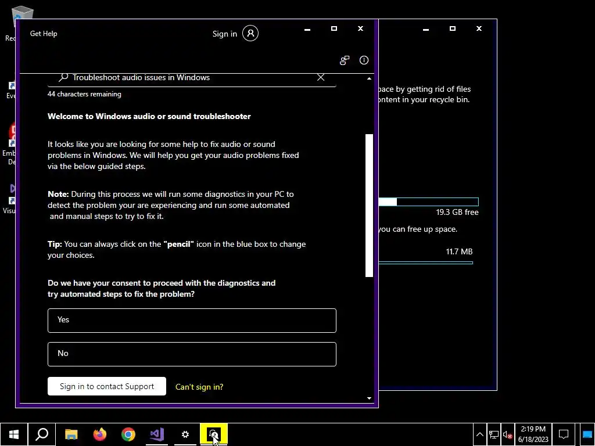
Task: Click the magnifier icon in search field
Action: 63,77
